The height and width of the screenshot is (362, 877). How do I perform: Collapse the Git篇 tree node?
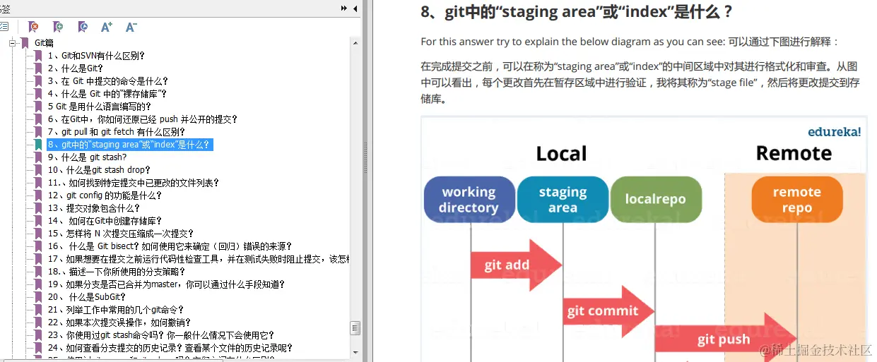tap(12, 43)
